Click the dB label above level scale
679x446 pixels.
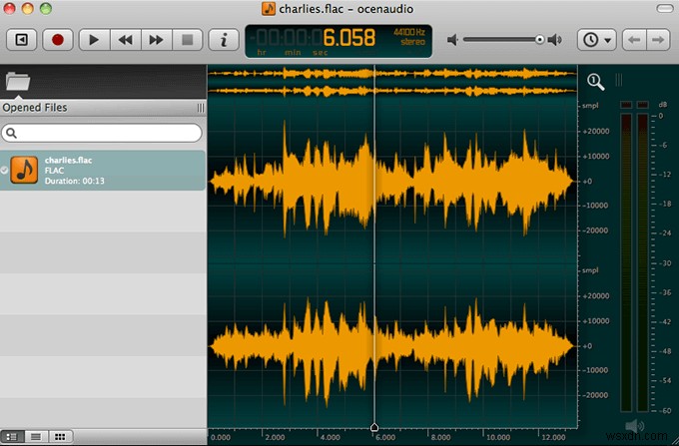coord(663,105)
